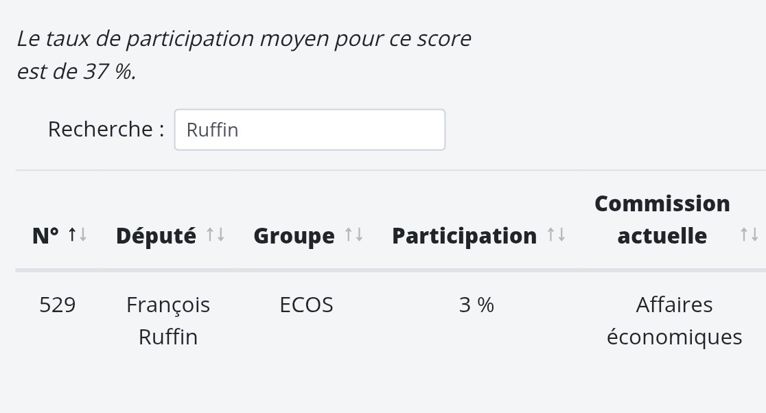The height and width of the screenshot is (413, 766).
Task: Click the N° column sort arrows icon
Action: (78, 235)
